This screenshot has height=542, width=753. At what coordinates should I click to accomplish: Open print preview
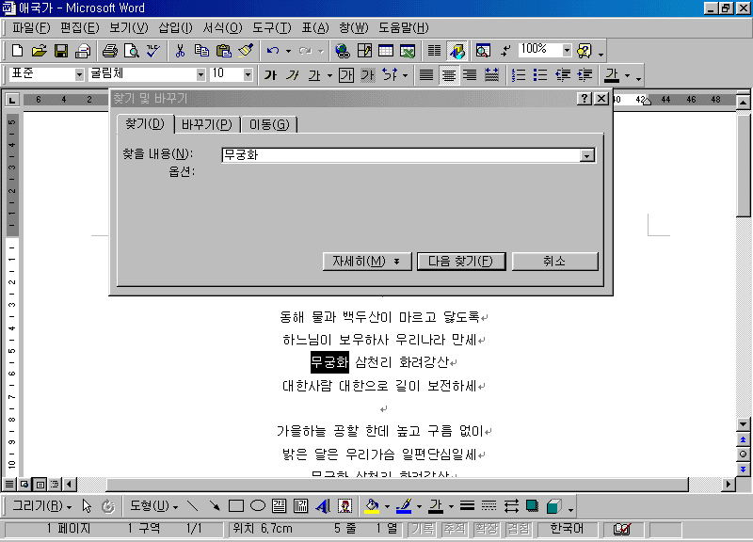[x=132, y=51]
